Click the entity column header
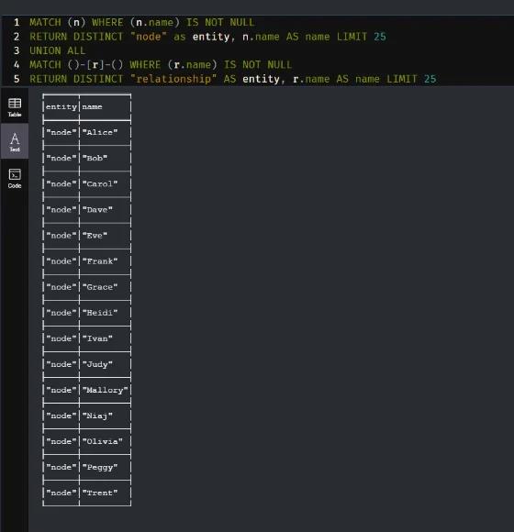Viewport: 514px width, 532px height. click(x=61, y=107)
